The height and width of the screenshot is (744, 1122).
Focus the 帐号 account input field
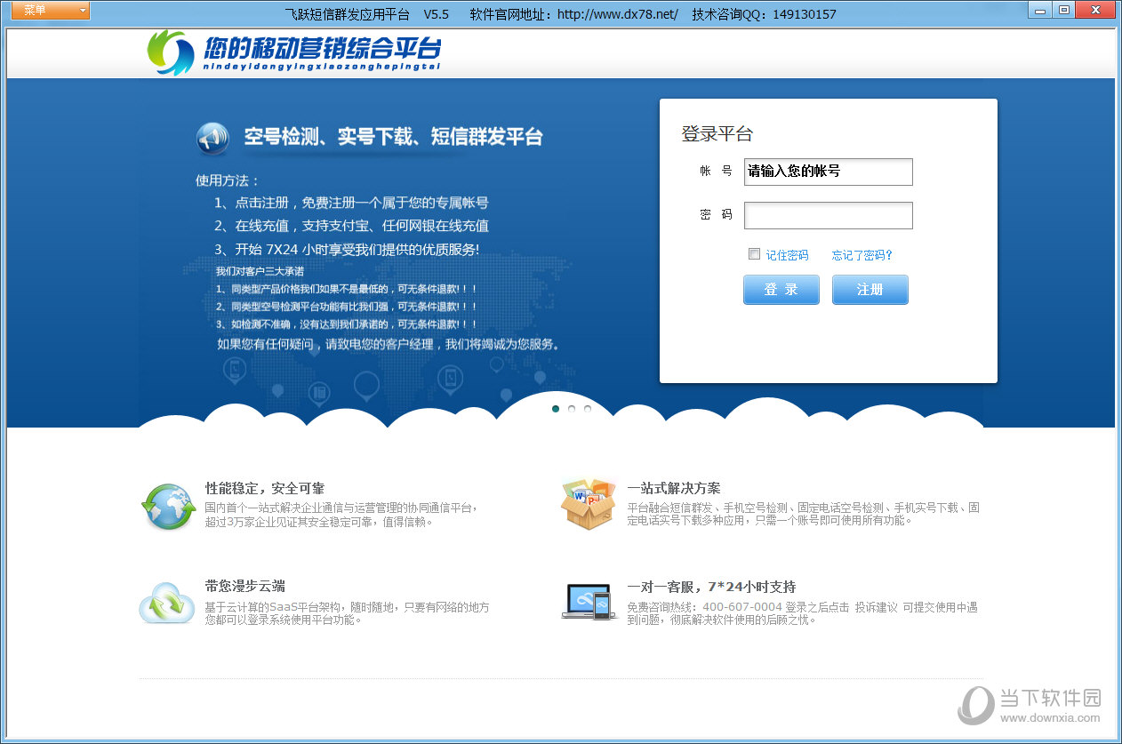tap(828, 172)
